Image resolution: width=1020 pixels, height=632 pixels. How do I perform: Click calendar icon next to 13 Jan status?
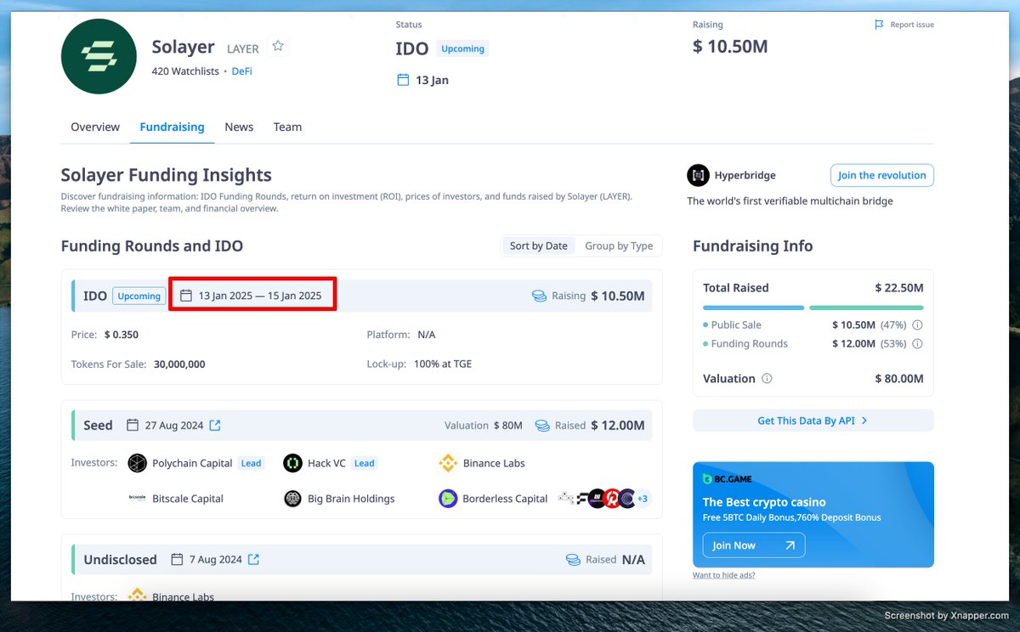coord(403,80)
